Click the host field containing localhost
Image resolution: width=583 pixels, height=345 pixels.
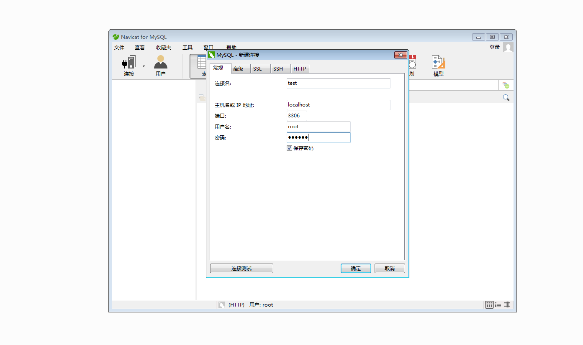click(x=338, y=105)
